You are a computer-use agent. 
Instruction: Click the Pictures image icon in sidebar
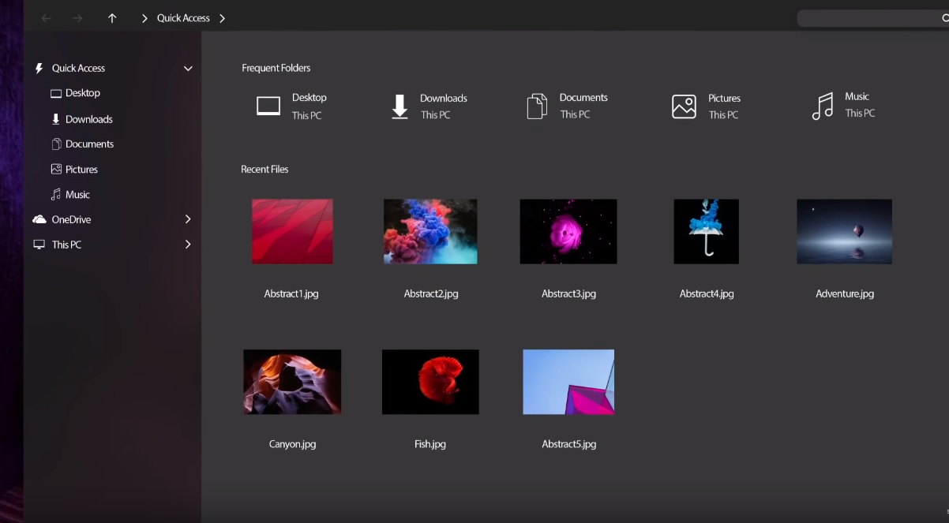(x=56, y=170)
